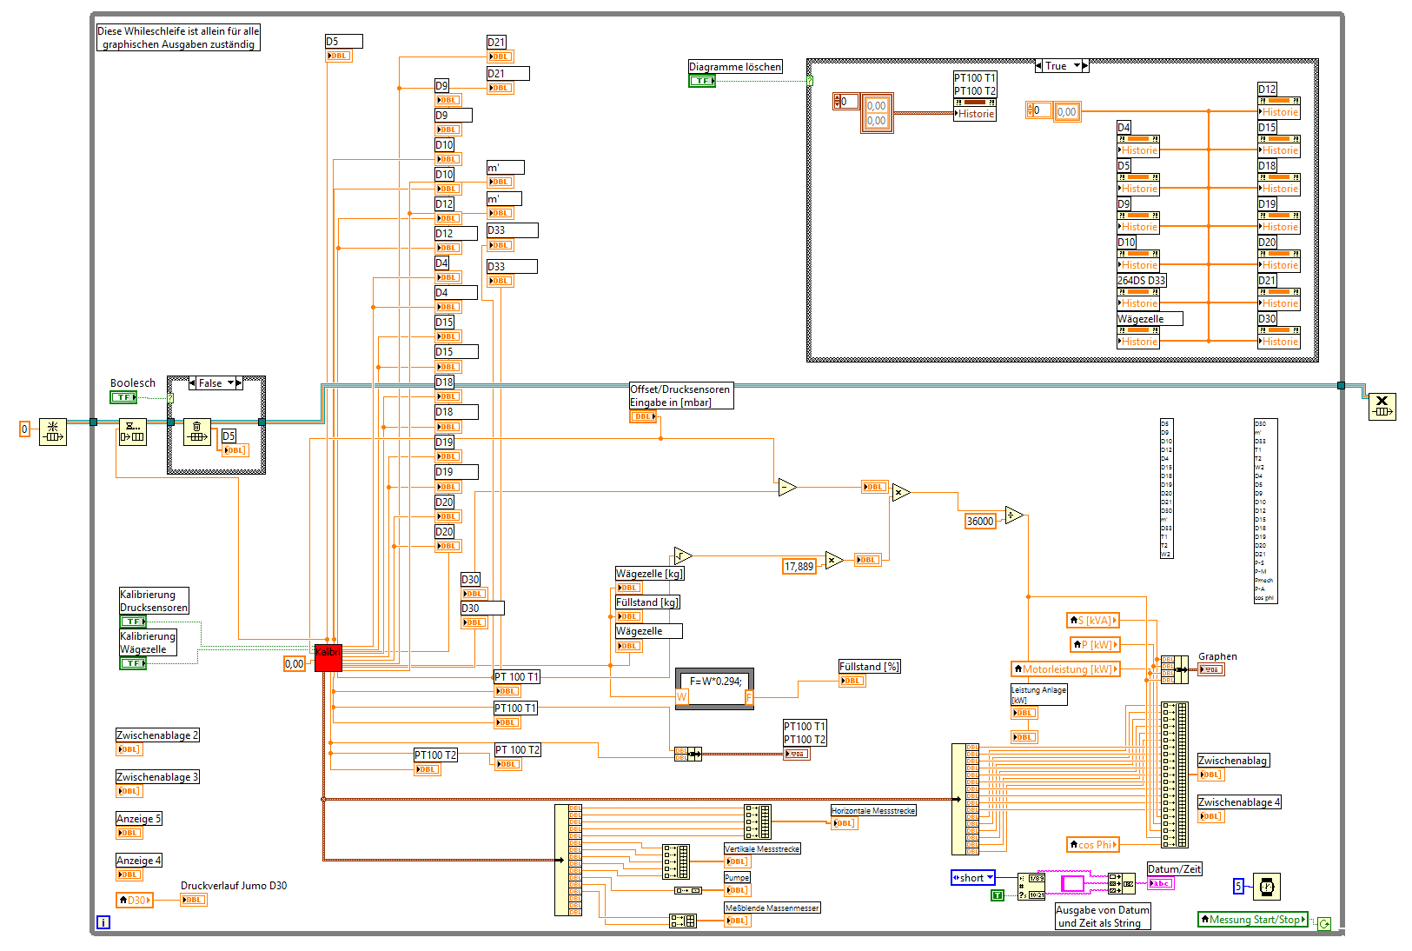Screen dimensions: 1412x951
Task: Click the Build Array node feeding Zwischenablag
Action: coord(1175,775)
